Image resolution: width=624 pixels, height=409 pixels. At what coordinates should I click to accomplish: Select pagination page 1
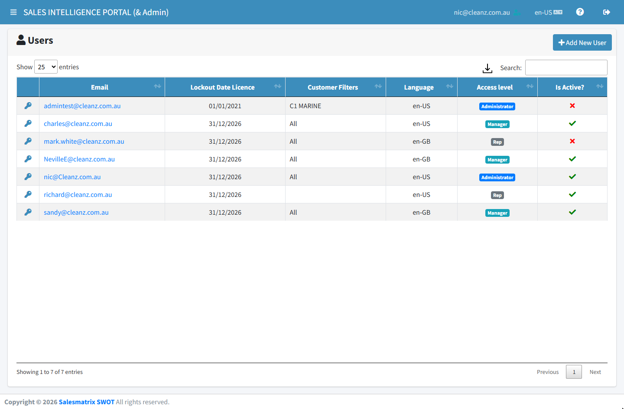pos(574,372)
